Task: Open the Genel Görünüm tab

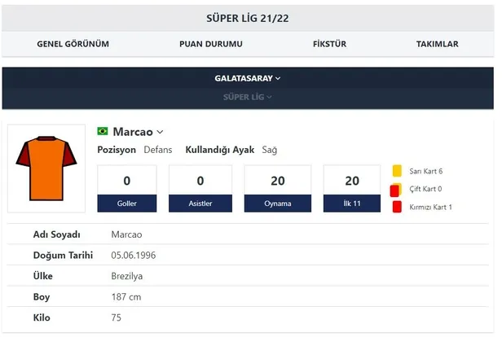Action: [x=73, y=44]
